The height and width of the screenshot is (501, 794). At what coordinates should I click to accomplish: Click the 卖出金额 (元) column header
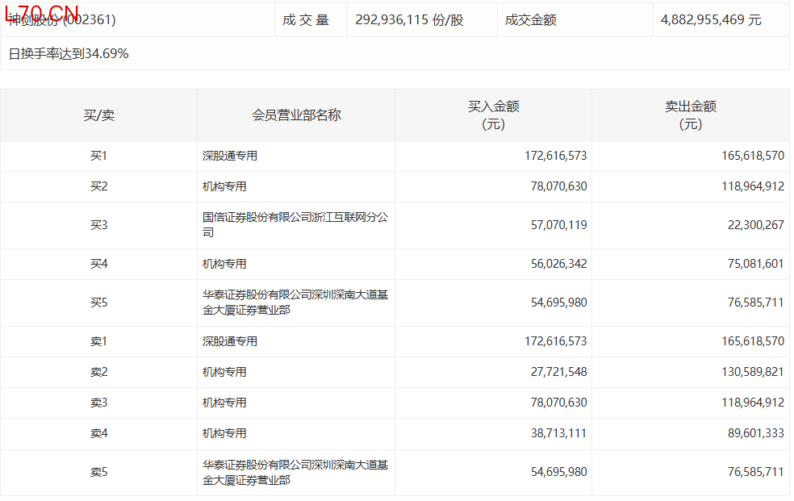tap(690, 115)
